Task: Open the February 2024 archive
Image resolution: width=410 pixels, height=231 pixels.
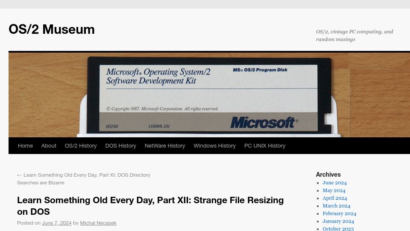Action: [339, 214]
